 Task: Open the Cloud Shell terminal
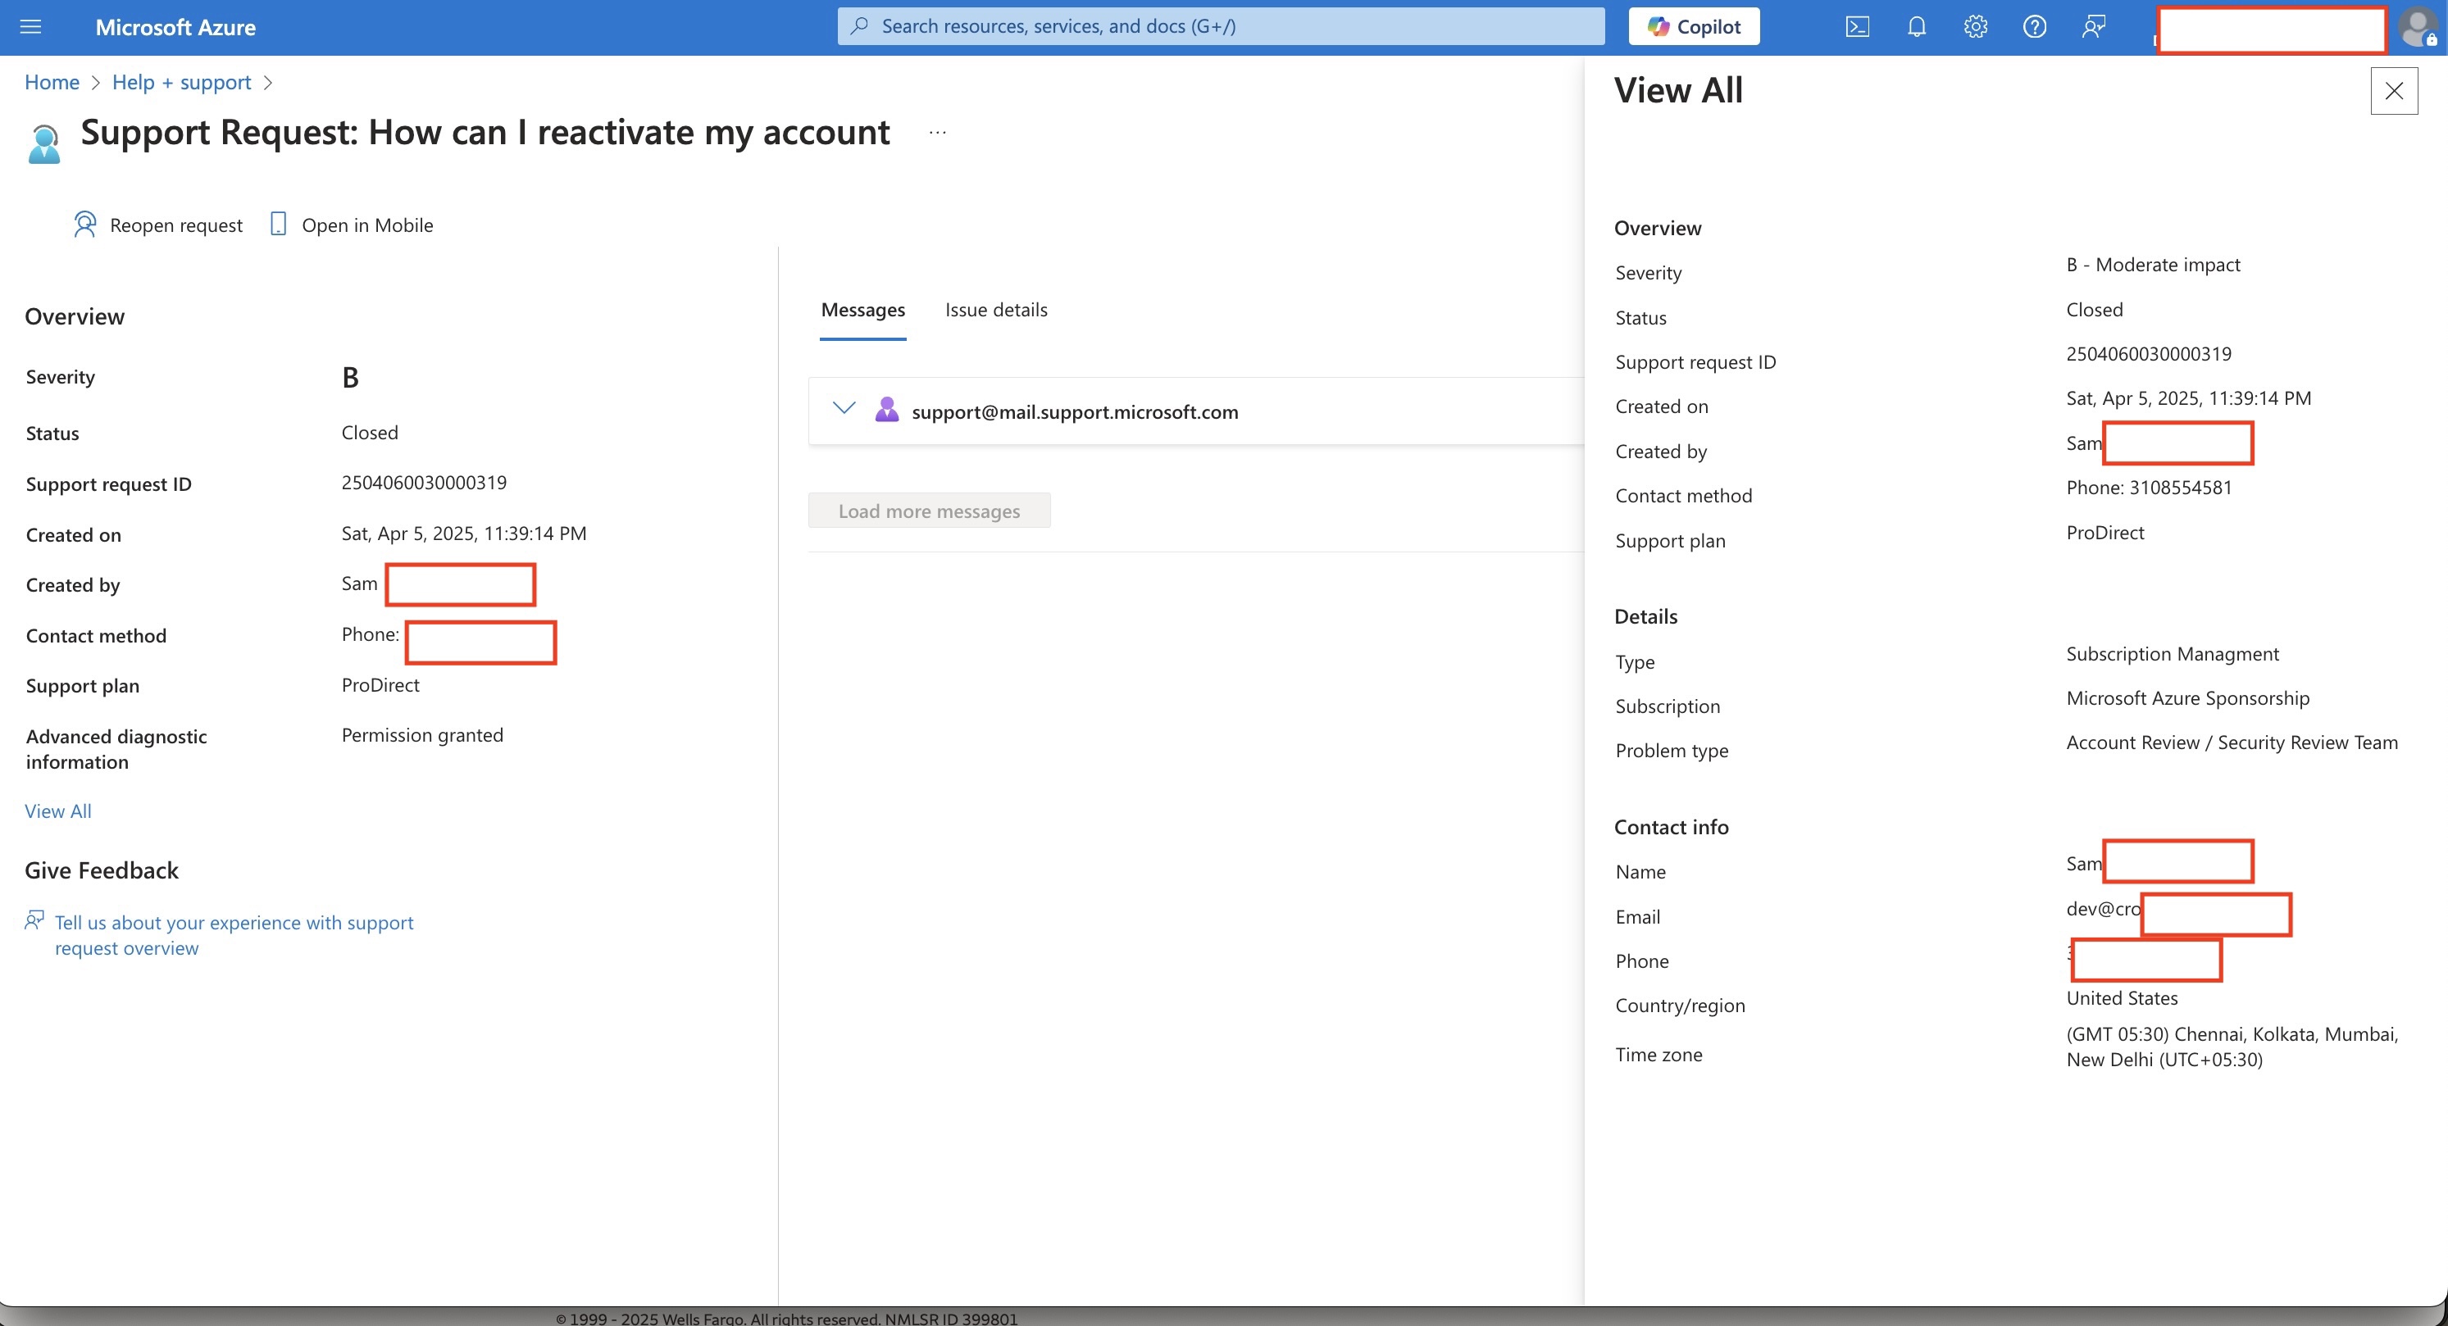pos(1858,25)
